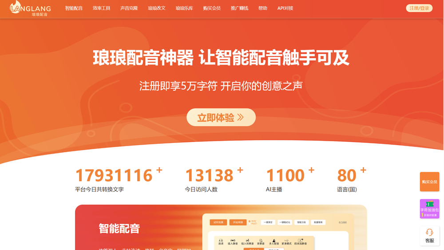Viewport: 444px width, 250px height.
Task: Click the 一键清空 button in the preview
Action: [x=268, y=222]
